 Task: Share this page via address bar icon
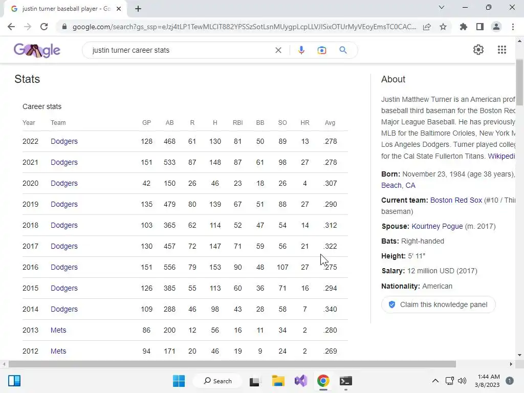pyautogui.click(x=427, y=27)
